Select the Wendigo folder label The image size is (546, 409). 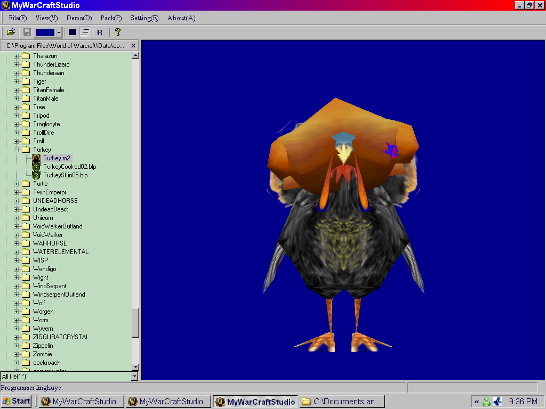(x=44, y=269)
